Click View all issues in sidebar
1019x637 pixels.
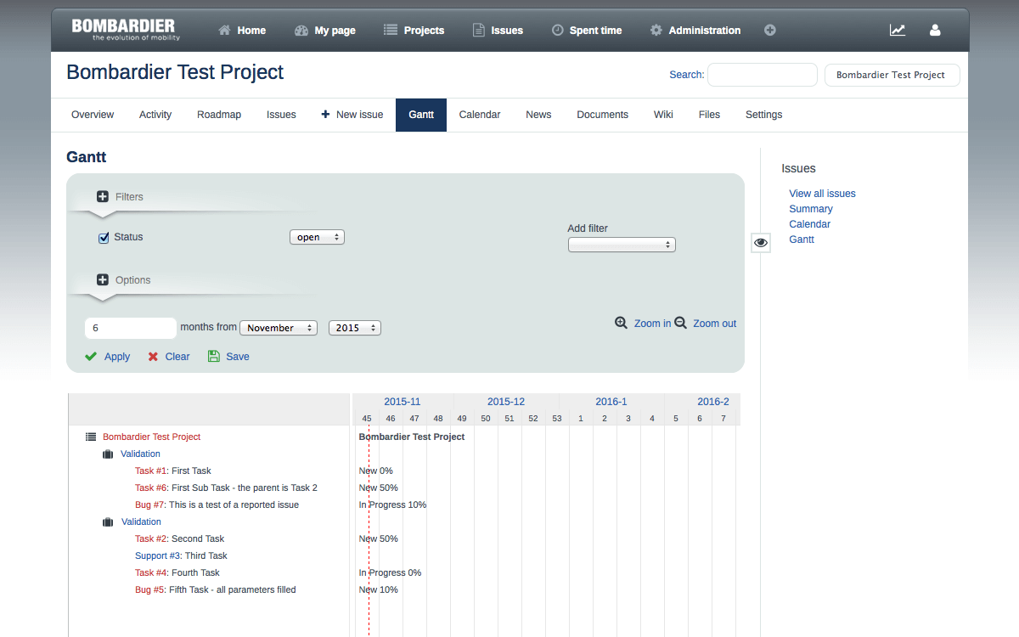pyautogui.click(x=822, y=194)
